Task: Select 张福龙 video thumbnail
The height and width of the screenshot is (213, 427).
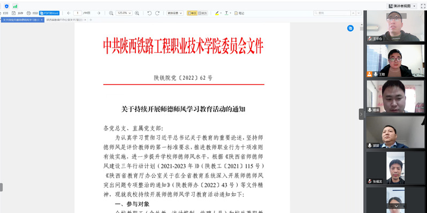Action: (x=395, y=168)
